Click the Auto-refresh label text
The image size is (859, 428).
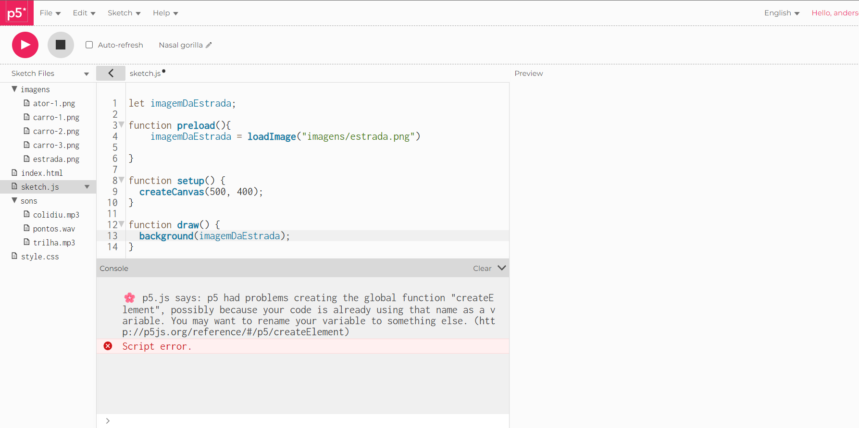[x=121, y=45]
